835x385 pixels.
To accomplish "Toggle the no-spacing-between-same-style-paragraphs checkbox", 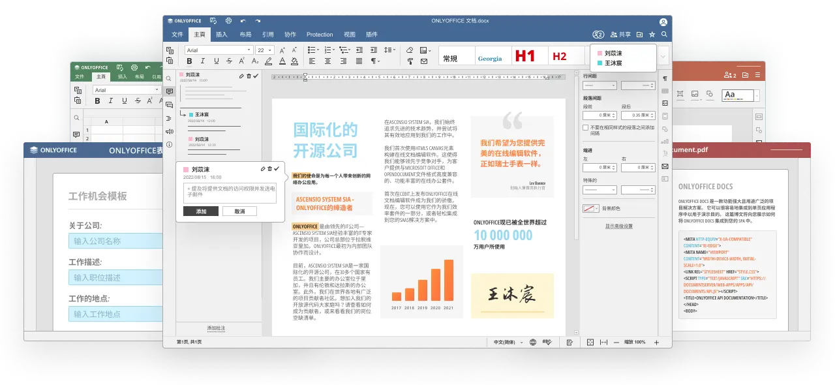I will (585, 128).
